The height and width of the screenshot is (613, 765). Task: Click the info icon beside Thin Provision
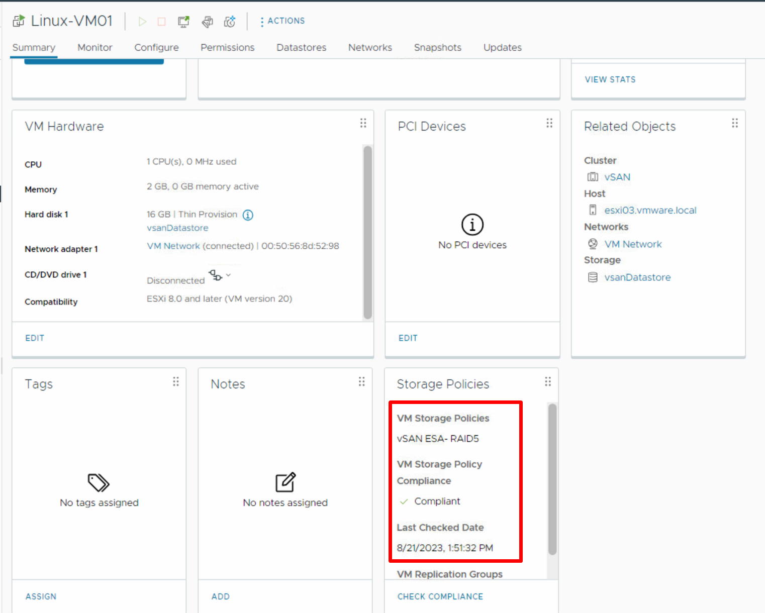click(248, 215)
